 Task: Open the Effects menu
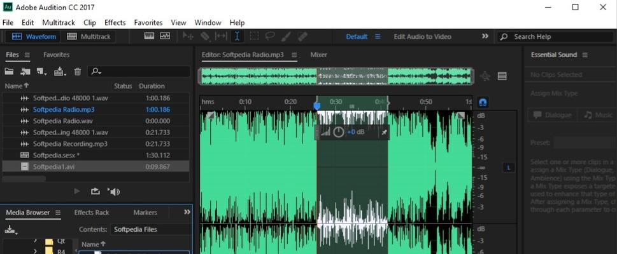coord(115,22)
